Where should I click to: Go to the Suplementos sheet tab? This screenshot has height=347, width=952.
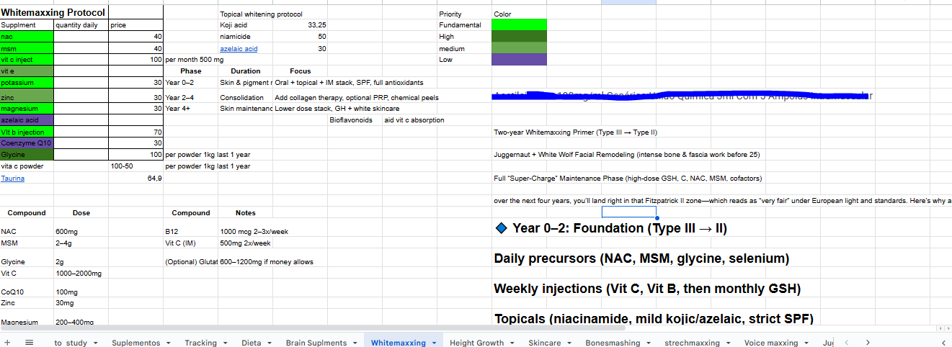135,343
